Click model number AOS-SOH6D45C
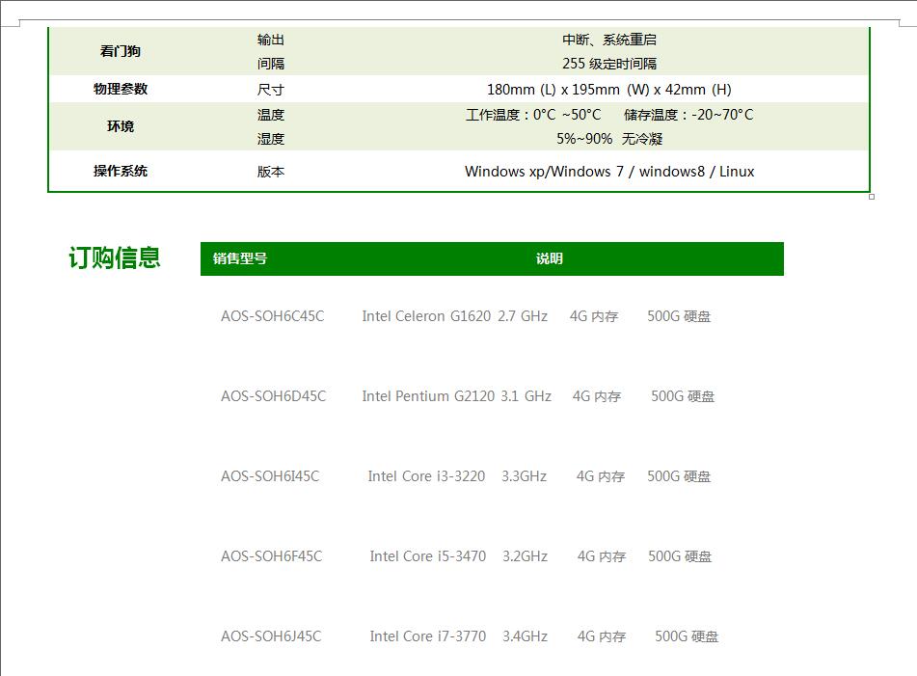917x676 pixels. click(273, 396)
